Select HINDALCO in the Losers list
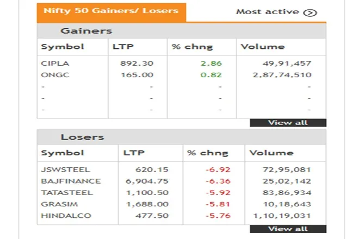Viewport: 359px width, 239px height. (x=66, y=216)
